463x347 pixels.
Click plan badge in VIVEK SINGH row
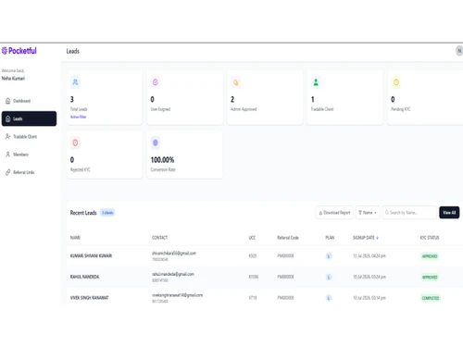coord(329,298)
